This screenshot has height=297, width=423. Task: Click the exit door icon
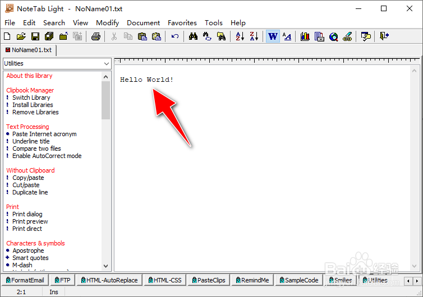click(x=384, y=36)
